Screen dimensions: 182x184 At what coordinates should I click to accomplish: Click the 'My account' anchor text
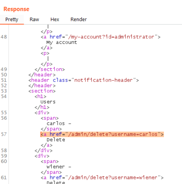coord(62,42)
